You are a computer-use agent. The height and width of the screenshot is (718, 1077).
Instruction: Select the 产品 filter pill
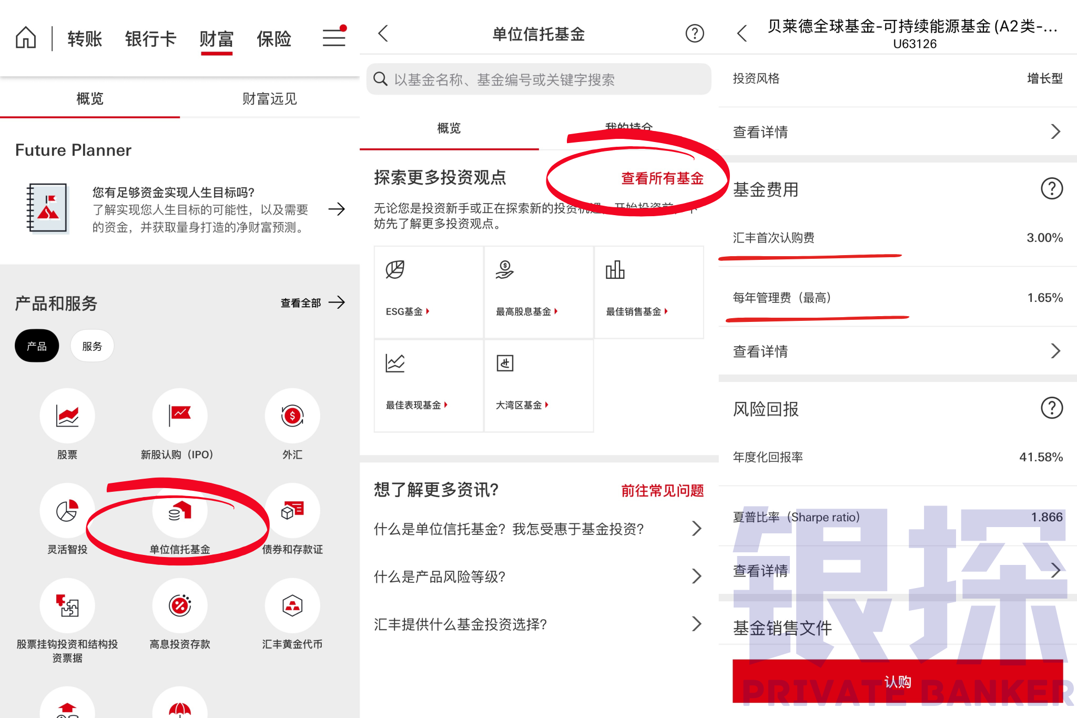click(x=37, y=346)
